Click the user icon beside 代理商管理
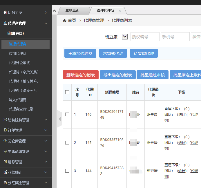The width and height of the screenshot is (201, 188). 5,23
